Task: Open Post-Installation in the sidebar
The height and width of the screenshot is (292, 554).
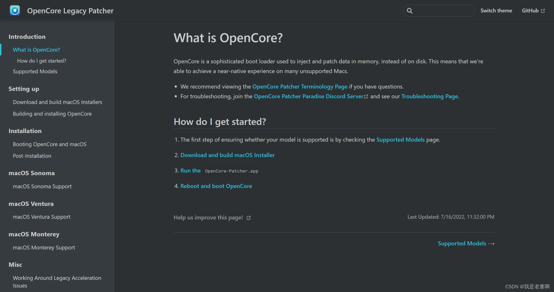Action: [x=32, y=156]
